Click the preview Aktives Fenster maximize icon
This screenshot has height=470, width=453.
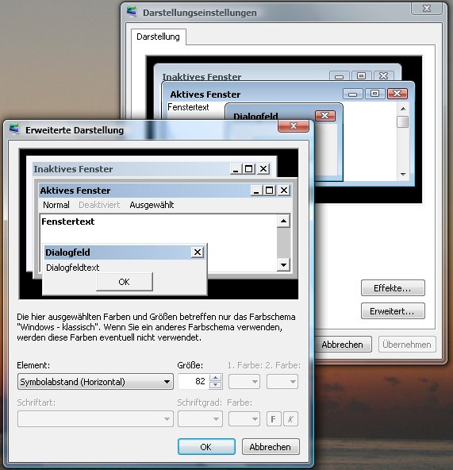[x=269, y=191]
